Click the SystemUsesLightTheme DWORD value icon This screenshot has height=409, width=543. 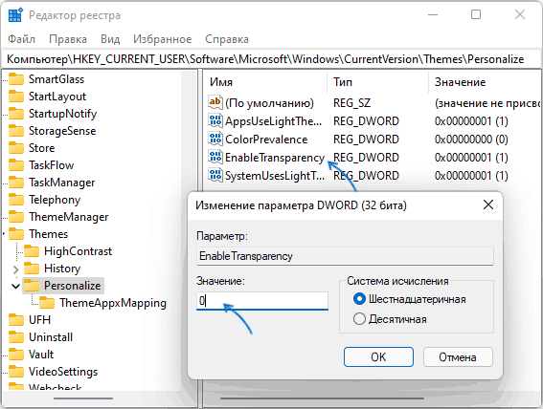click(215, 175)
